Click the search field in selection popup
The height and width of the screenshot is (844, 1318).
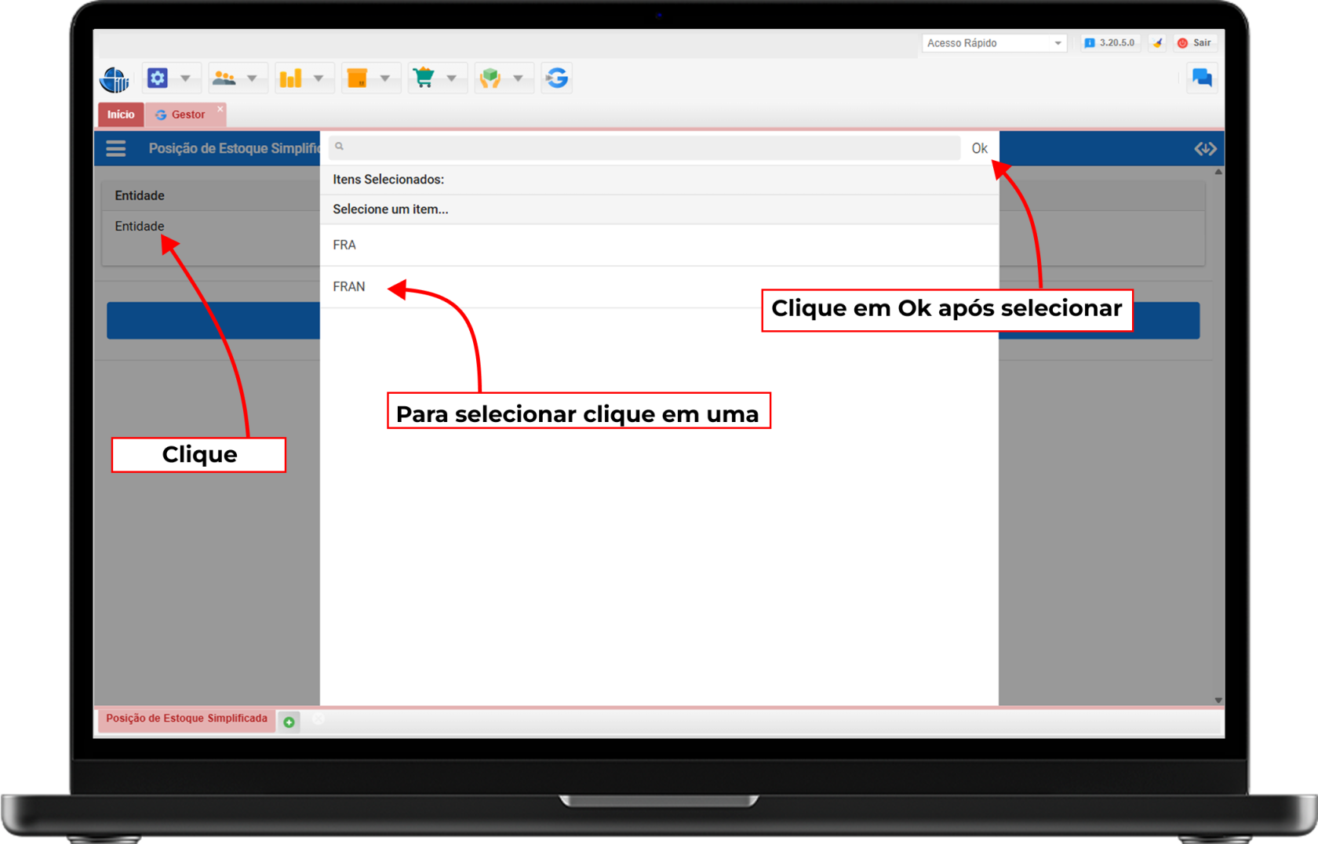click(x=645, y=147)
